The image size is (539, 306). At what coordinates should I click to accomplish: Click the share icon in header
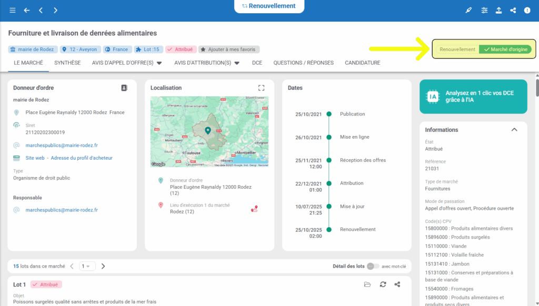(513, 11)
